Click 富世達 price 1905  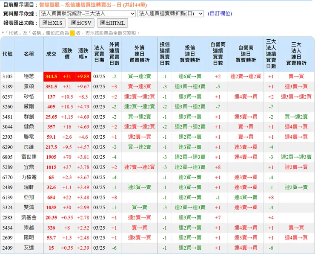51,157
